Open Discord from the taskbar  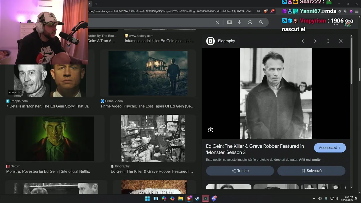[x=214, y=198]
